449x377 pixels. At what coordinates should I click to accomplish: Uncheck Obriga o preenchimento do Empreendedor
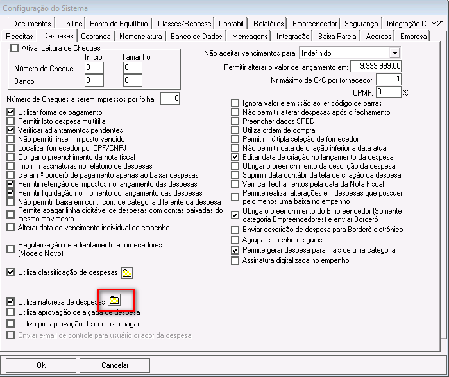[235, 215]
